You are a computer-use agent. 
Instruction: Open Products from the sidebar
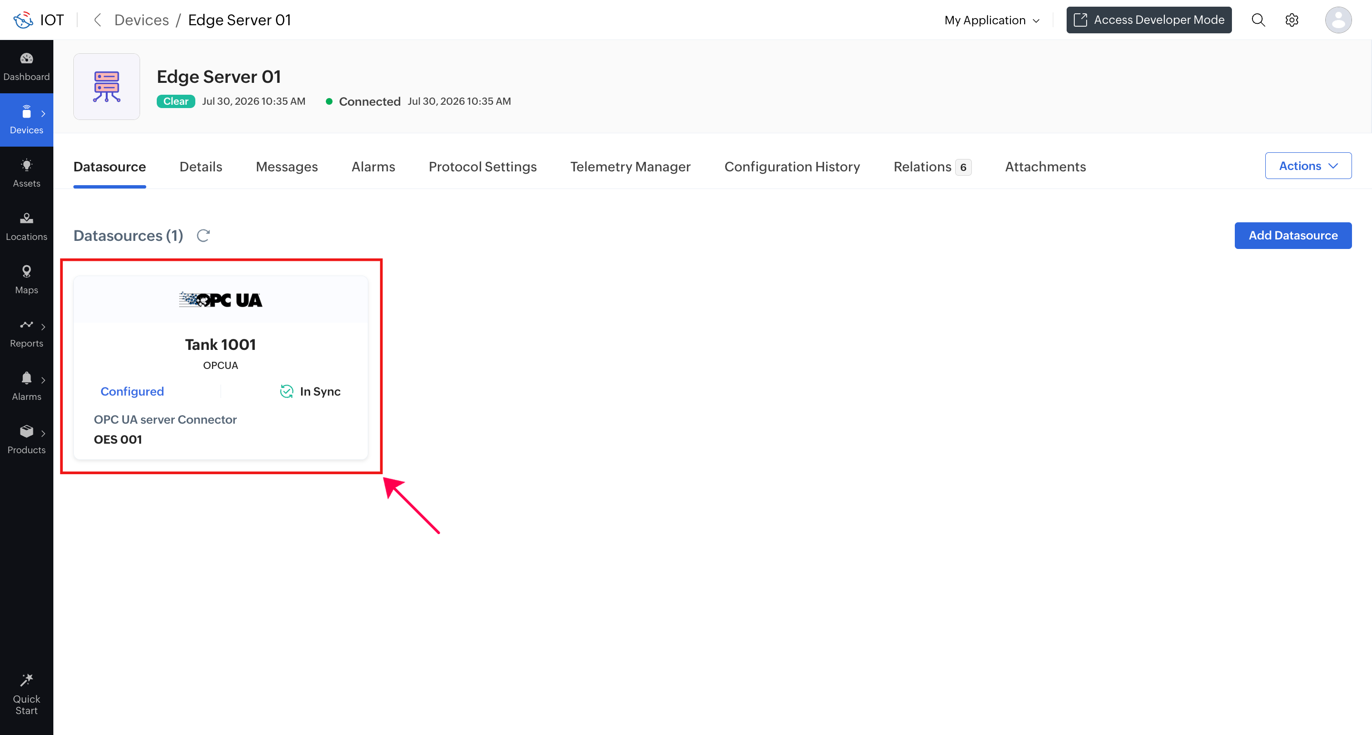point(27,439)
